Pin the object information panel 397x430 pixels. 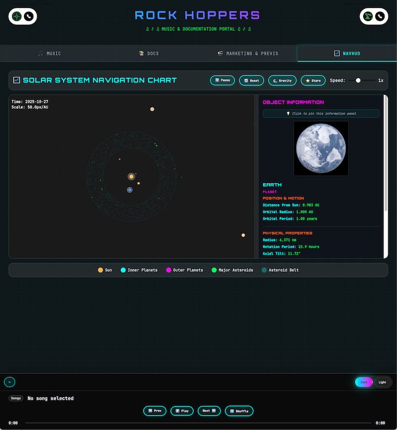coord(321,113)
